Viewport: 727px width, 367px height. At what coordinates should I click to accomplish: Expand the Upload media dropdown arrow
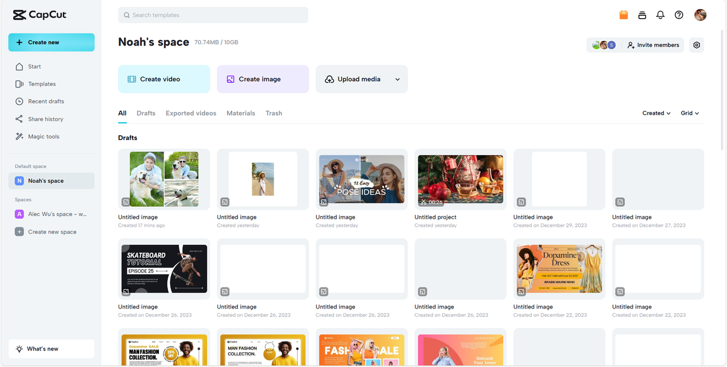click(398, 80)
